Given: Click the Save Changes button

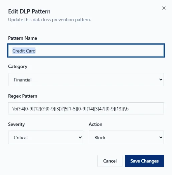Looking at the screenshot, I should [144, 161].
